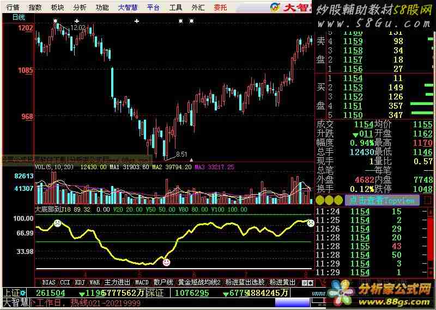The width and height of the screenshot is (436, 310).
Task: Click the 深证 index label in status bar
Action: point(154,293)
